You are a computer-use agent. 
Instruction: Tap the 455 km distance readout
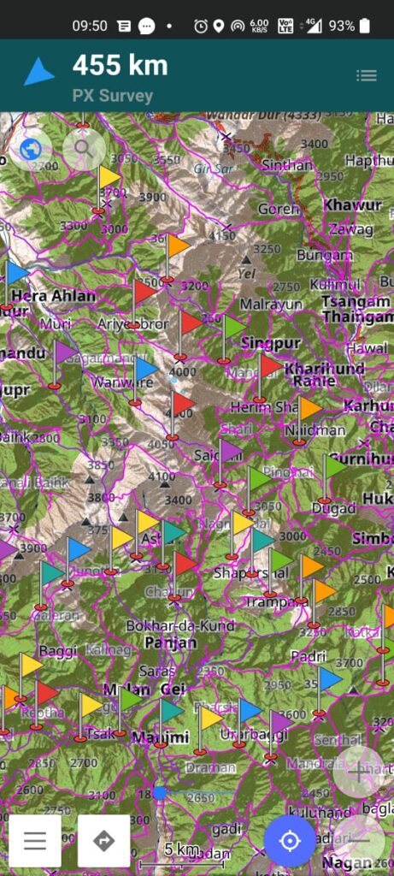tap(120, 66)
